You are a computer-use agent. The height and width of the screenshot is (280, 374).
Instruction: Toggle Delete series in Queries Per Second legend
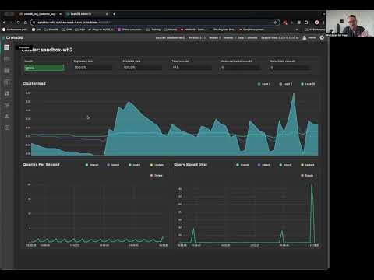tap(157, 176)
